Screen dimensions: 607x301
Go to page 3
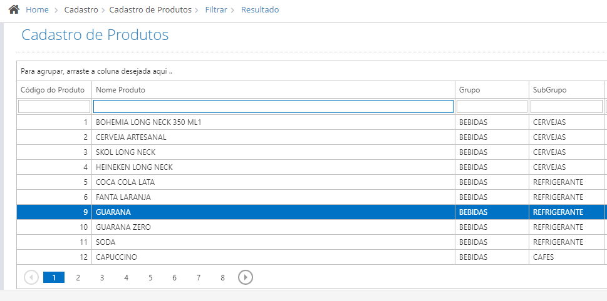pyautogui.click(x=102, y=277)
